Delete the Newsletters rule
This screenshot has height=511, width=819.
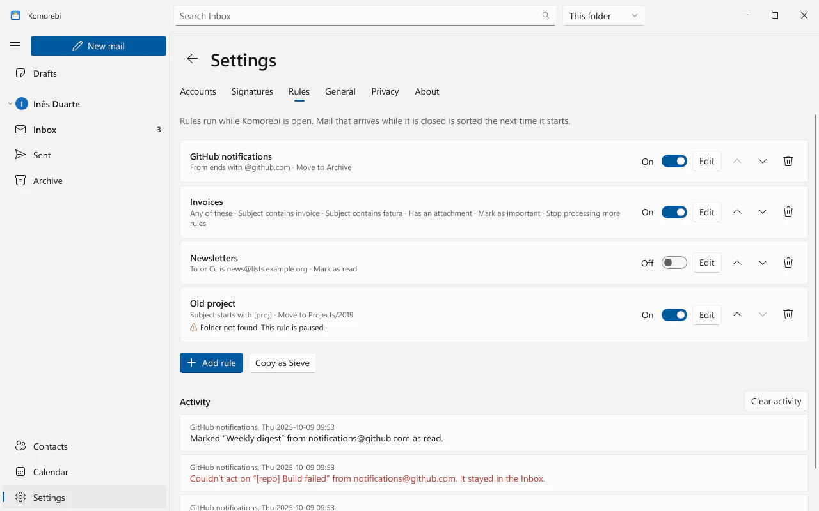click(788, 263)
